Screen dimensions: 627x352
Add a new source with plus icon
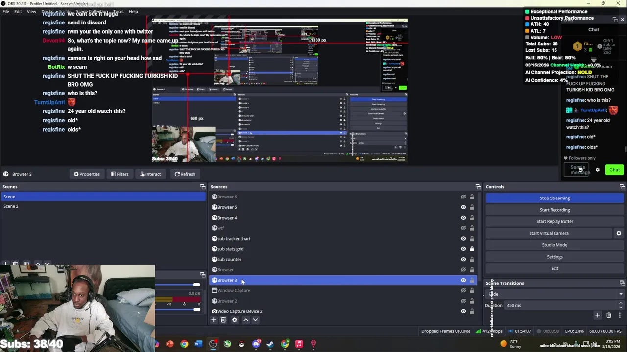[214, 320]
